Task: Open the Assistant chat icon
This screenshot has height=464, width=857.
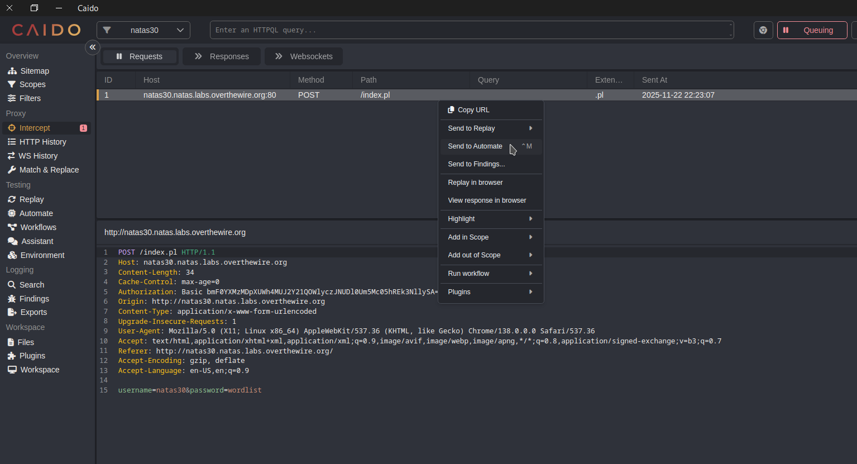Action: pos(12,241)
